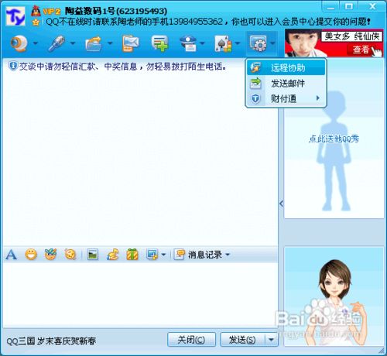Expand the applications icon dropdown arrow

(272, 43)
